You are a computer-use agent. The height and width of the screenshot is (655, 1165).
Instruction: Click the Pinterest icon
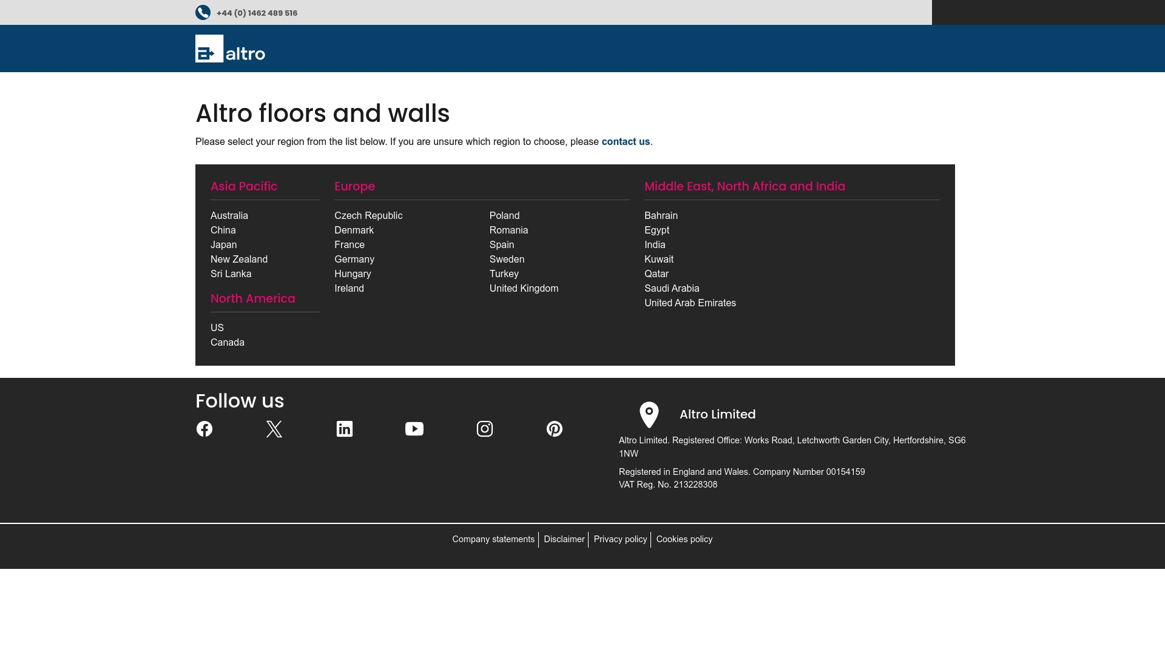(x=555, y=429)
